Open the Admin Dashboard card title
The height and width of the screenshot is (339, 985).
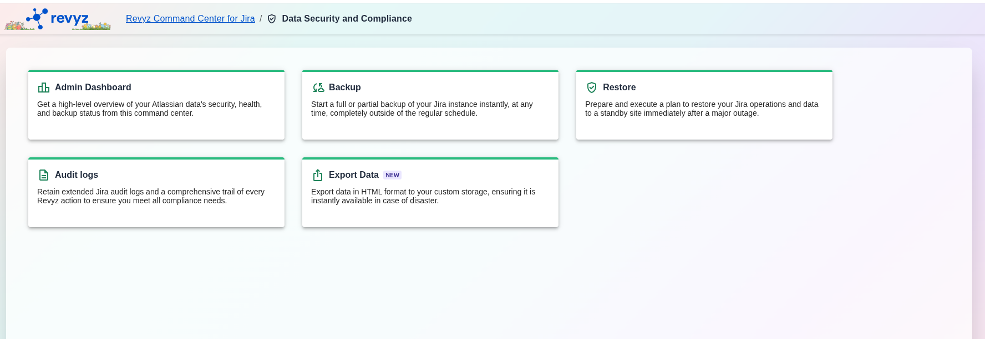(x=93, y=88)
